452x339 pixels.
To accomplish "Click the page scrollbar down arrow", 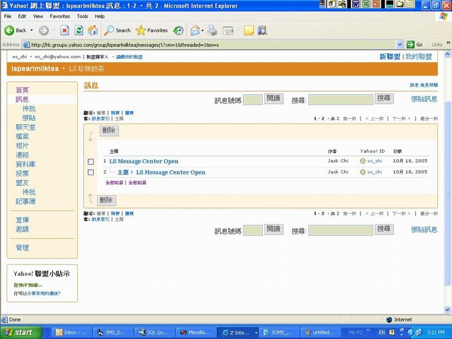I will [x=447, y=310].
